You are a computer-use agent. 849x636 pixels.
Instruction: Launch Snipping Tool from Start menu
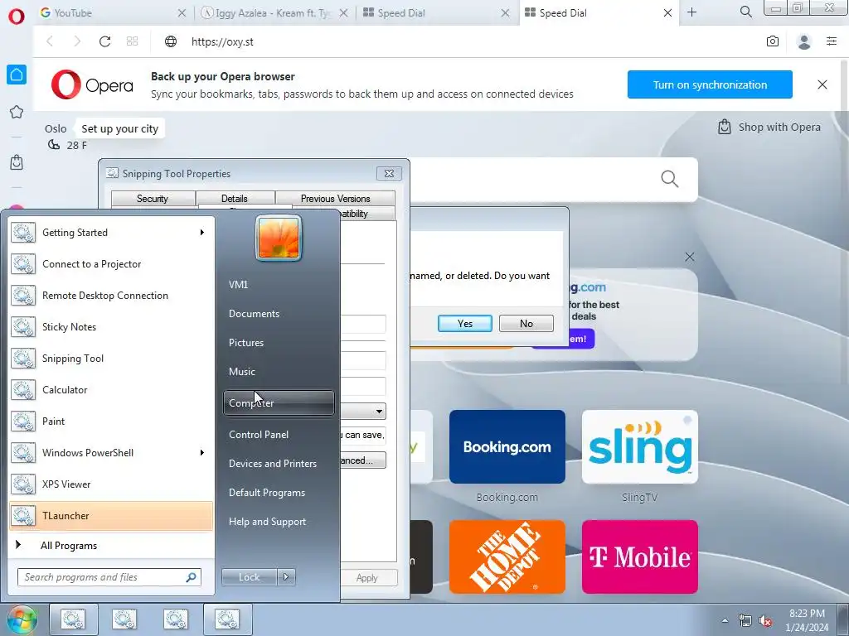coord(111,358)
